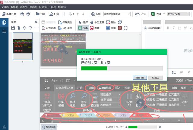Viewport: 193px width, 130px height.
Task: Click the undo arrow
Action: click(138, 14)
